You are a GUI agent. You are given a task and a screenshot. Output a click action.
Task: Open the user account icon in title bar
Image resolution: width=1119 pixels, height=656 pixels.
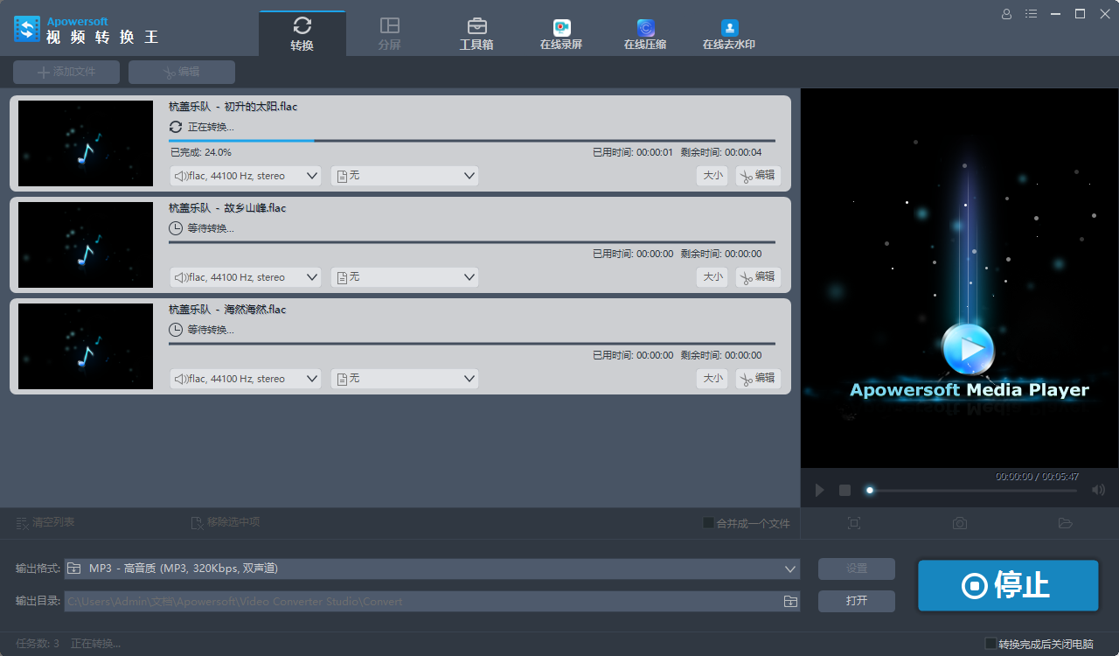pyautogui.click(x=1006, y=14)
